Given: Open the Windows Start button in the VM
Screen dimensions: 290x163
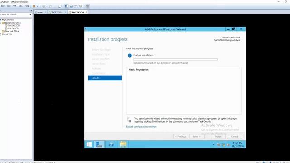Looking at the screenshot, I should pyautogui.click(x=89, y=144).
